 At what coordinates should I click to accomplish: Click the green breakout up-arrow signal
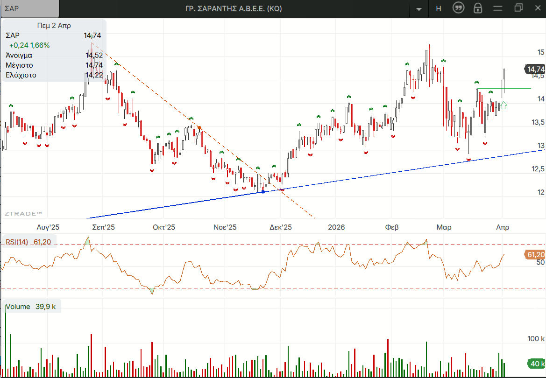(x=503, y=105)
